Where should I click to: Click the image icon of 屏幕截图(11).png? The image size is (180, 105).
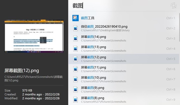pos(75,69)
